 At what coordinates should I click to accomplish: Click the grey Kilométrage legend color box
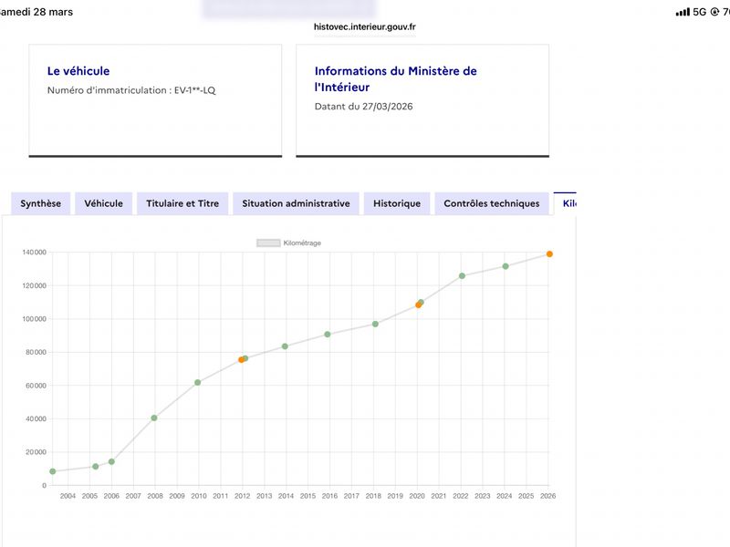click(x=268, y=243)
